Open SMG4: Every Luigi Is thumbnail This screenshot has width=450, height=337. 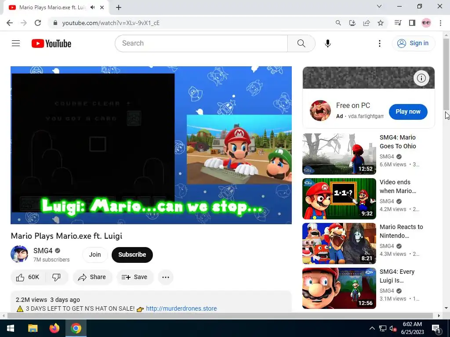click(339, 288)
